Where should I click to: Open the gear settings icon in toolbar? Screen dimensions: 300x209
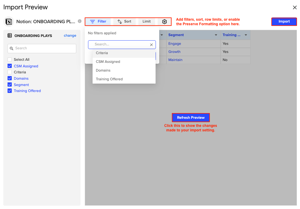pos(164,22)
